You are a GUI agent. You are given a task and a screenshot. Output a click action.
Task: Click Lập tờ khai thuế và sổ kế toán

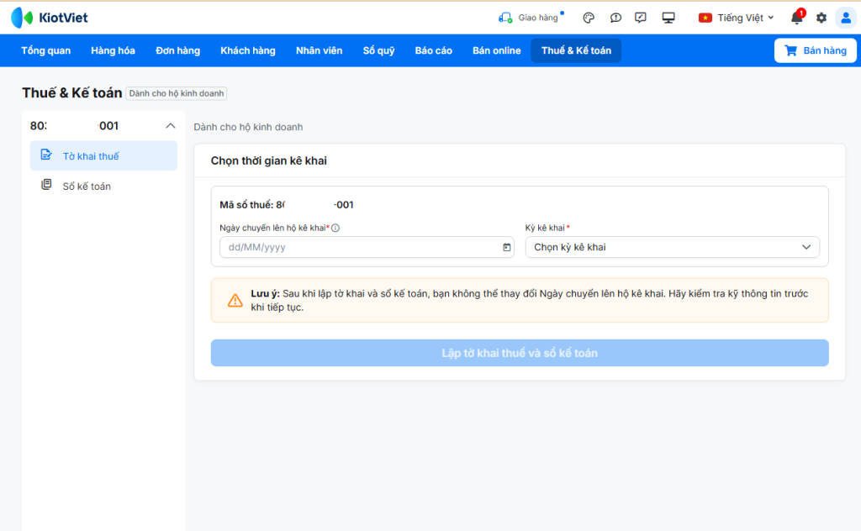click(x=519, y=353)
